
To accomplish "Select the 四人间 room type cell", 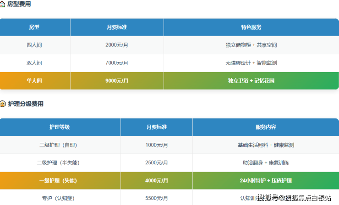I will pyautogui.click(x=34, y=45).
